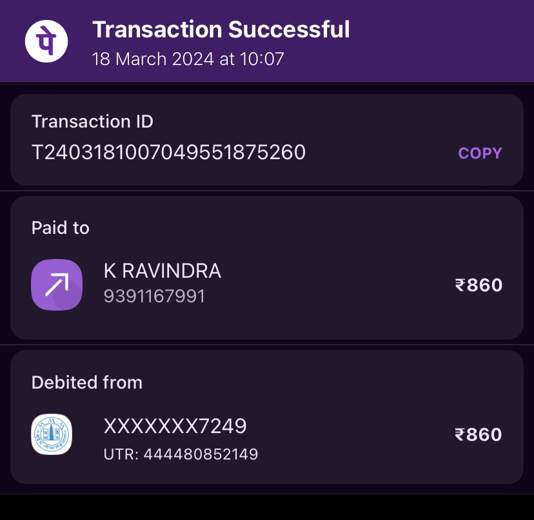534x520 pixels.
Task: Open recipient K RAVINDRA
Action: click(163, 271)
